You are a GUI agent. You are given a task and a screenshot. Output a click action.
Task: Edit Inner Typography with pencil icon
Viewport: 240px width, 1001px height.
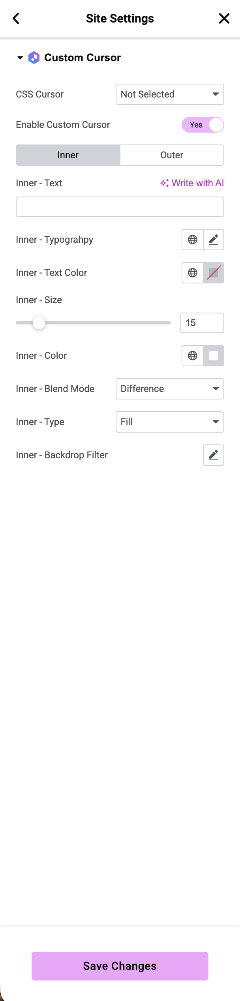(x=214, y=240)
